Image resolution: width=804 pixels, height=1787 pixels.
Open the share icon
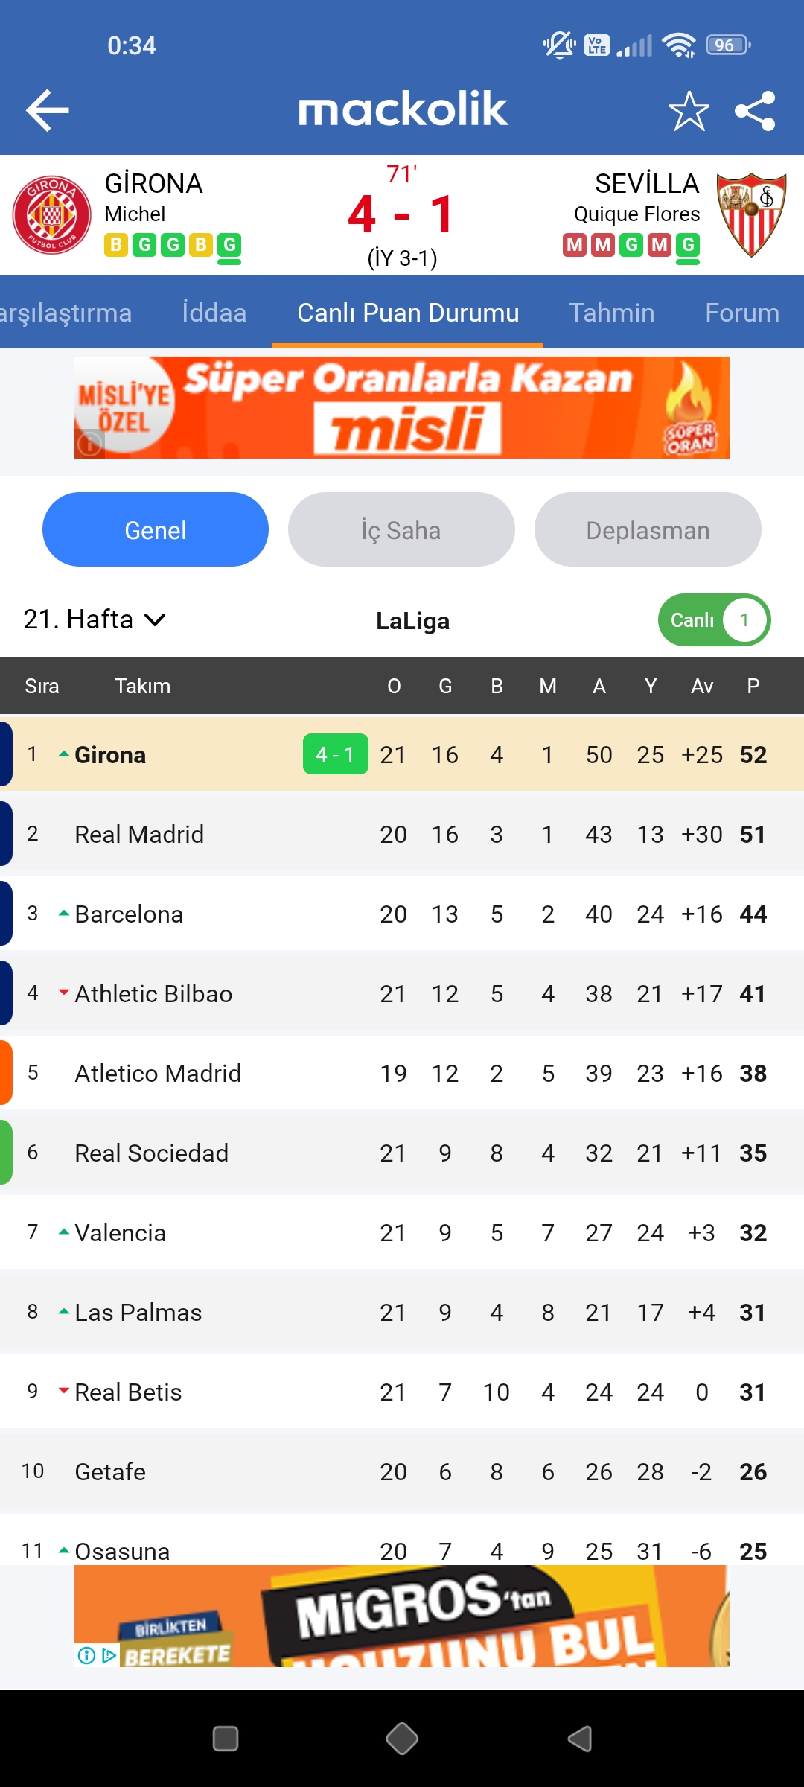tap(755, 111)
